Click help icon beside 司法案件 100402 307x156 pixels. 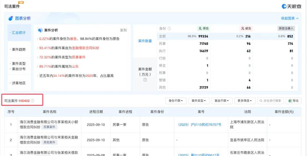32,101
